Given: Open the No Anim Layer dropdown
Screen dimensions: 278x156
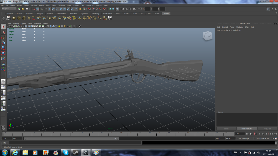Looking at the screenshot, I should pos(245,138).
